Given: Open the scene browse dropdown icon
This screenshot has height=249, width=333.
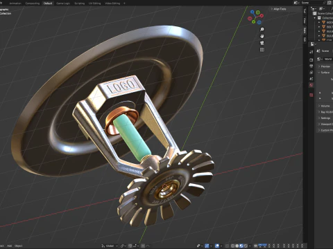Looking at the screenshot, I should [x=297, y=3].
